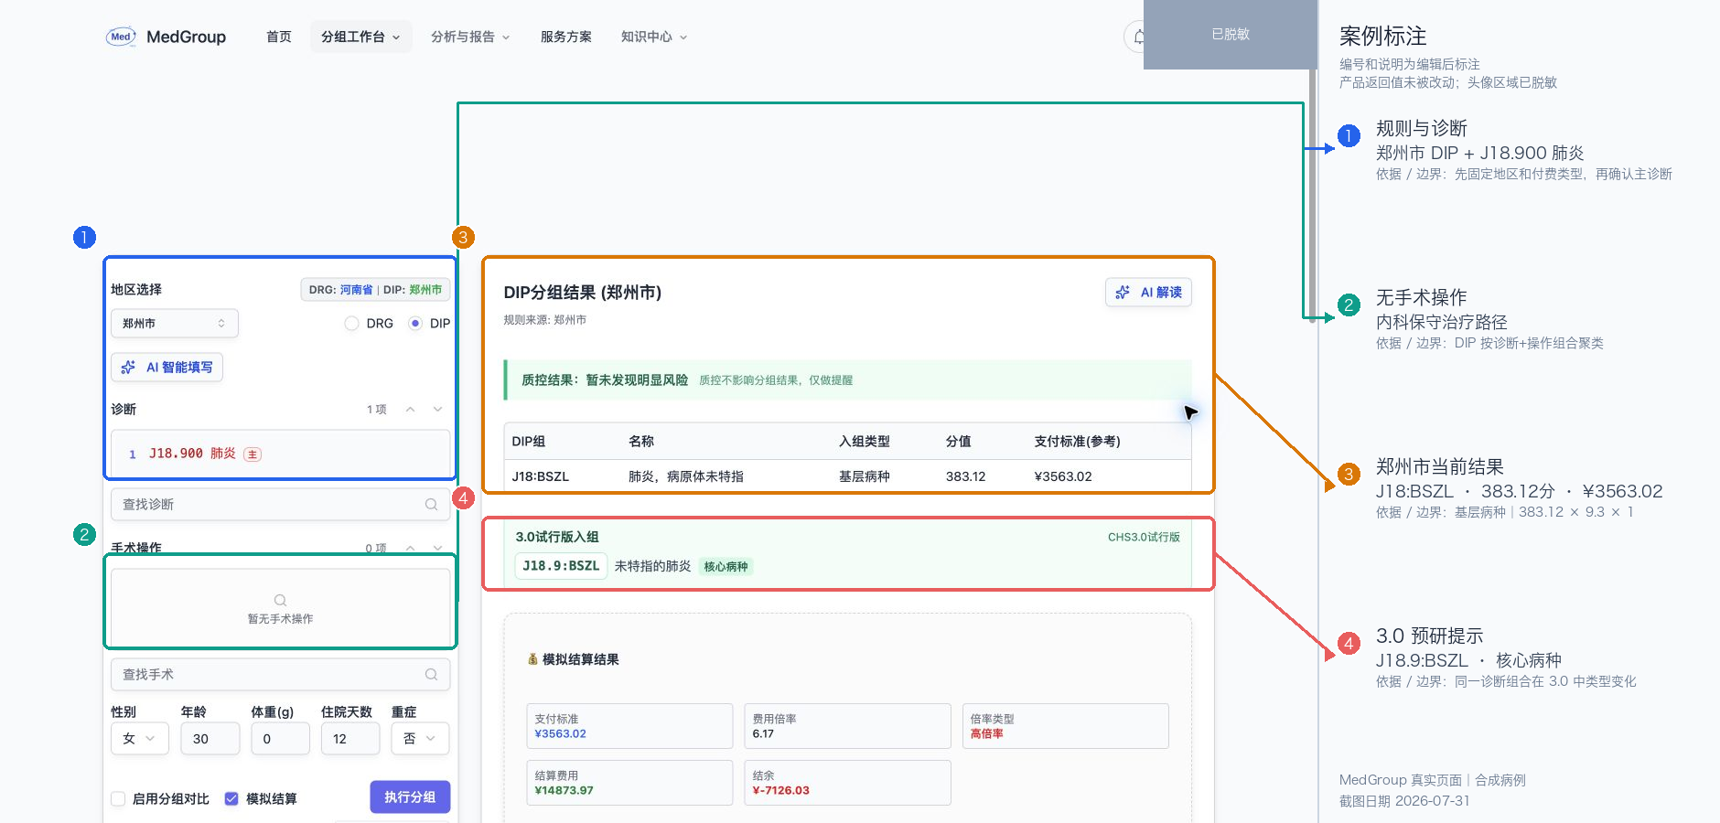Viewport: 1720px width, 823px height.
Task: Click the sparkle icon on AI 智能填写
Action: coord(128,367)
